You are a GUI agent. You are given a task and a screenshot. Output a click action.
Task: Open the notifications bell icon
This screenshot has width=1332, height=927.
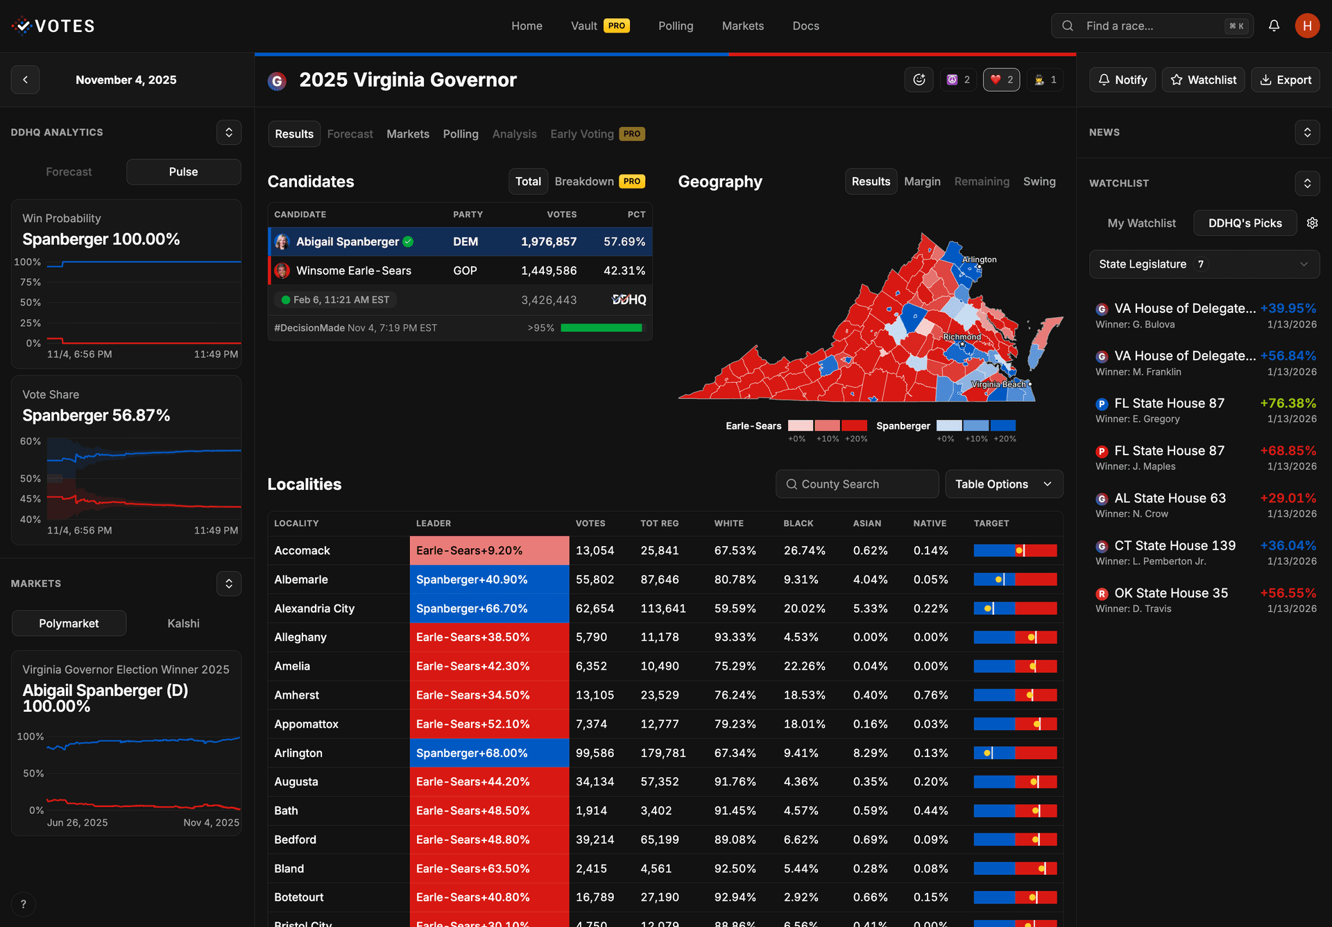tap(1274, 26)
